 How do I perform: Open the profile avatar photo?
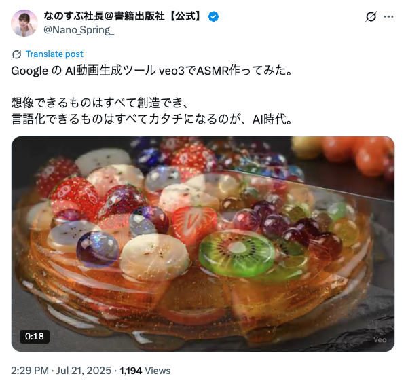[x=24, y=23]
